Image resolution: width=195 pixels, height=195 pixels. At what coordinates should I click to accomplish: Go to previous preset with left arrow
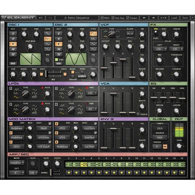(x=144, y=18)
